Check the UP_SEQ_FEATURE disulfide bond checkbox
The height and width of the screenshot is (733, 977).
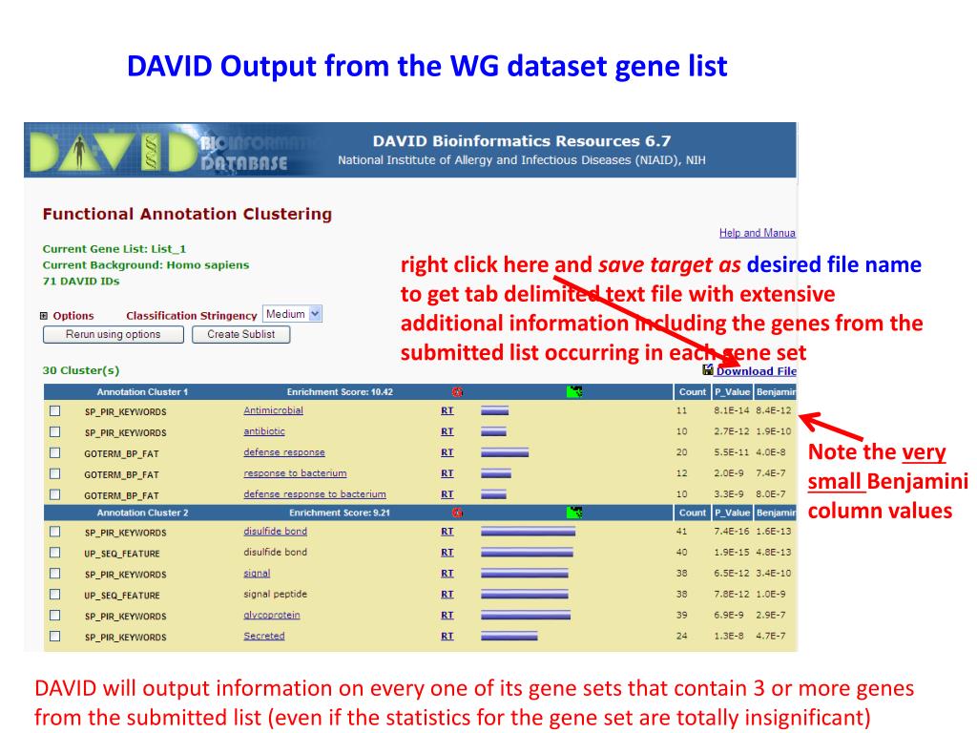[55, 553]
